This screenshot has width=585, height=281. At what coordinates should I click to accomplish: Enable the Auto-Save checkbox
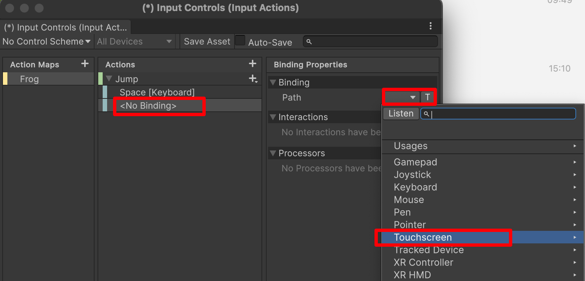click(240, 41)
